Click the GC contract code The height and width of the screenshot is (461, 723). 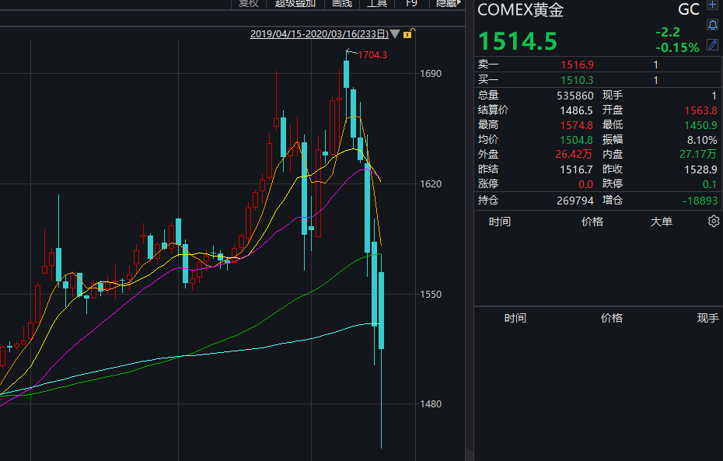pyautogui.click(x=688, y=9)
